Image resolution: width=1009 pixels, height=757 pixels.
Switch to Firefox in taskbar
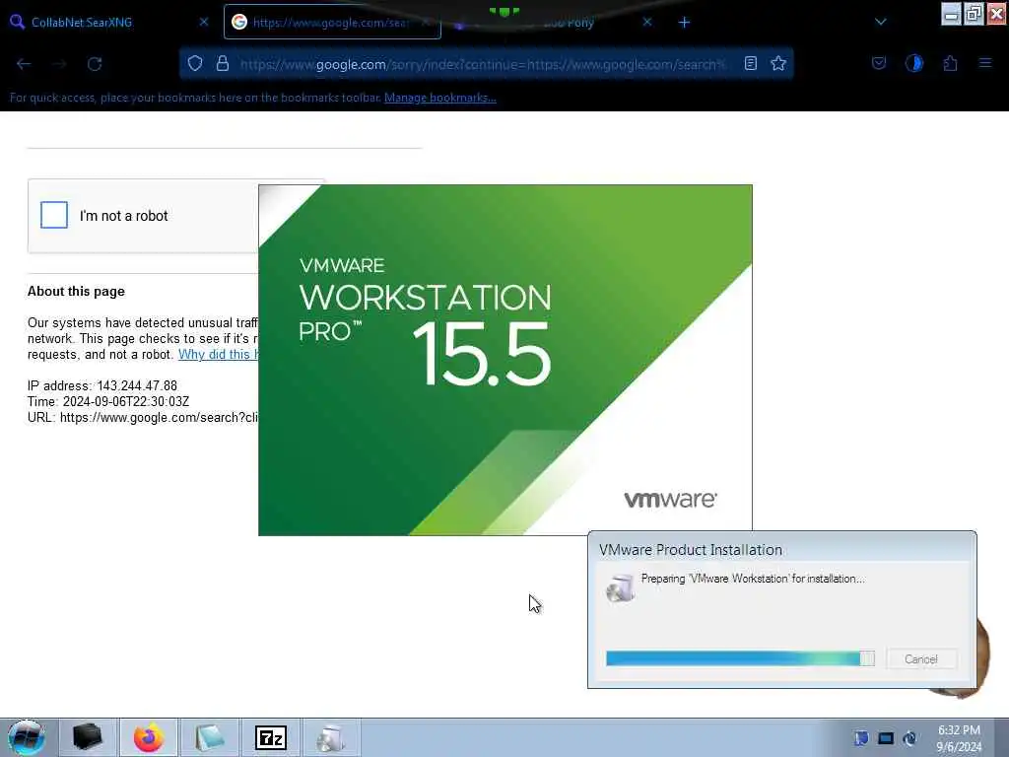149,737
